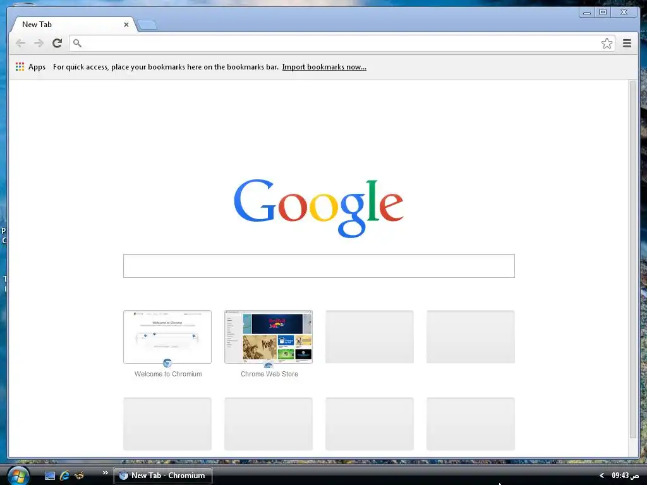The height and width of the screenshot is (485, 647).
Task: Go forward using the forward arrow
Action: [x=39, y=44]
